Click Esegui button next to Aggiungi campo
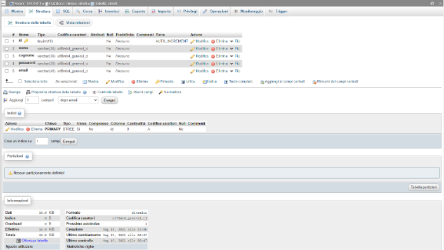 [x=109, y=100]
